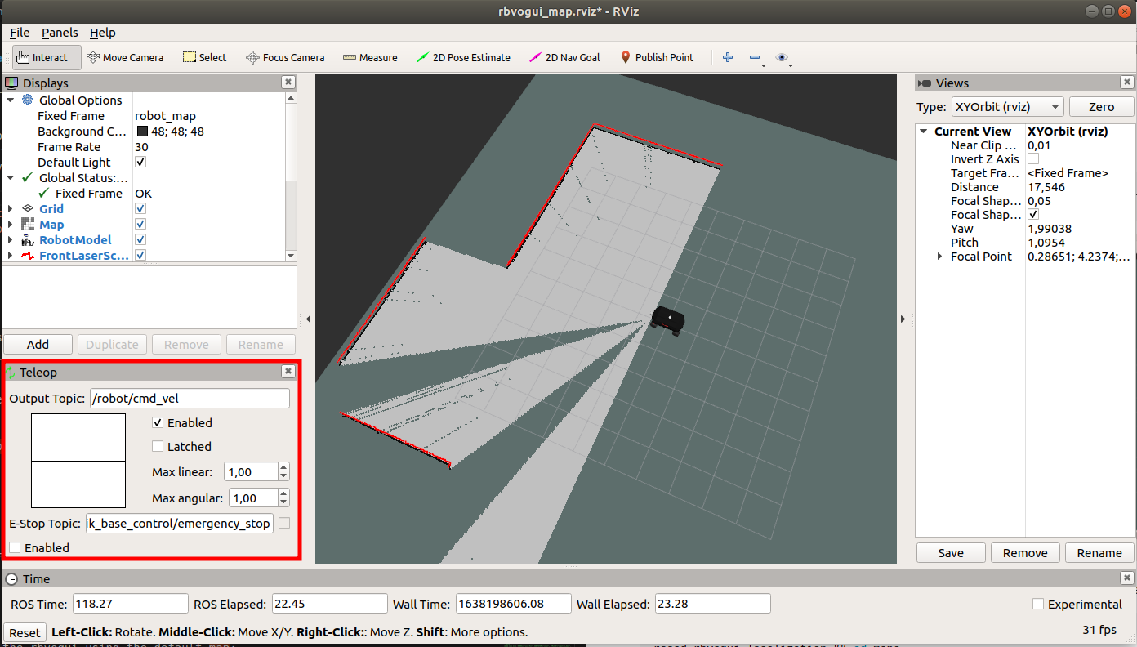
Task: Activate the Focus Camera tool
Action: click(x=285, y=57)
